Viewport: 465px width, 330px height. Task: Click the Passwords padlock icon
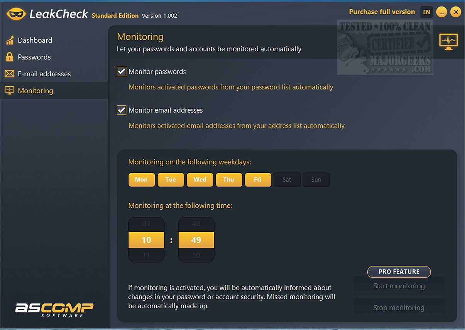pyautogui.click(x=9, y=57)
